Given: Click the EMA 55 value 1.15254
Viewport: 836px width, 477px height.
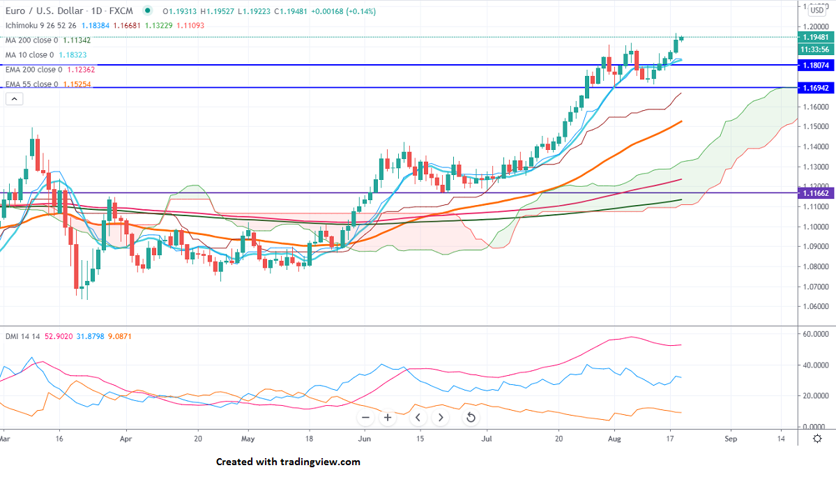Looking at the screenshot, I should 77,84.
